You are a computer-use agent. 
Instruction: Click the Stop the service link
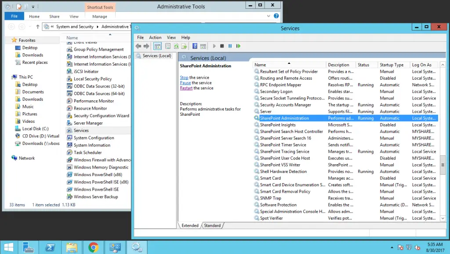pos(184,77)
